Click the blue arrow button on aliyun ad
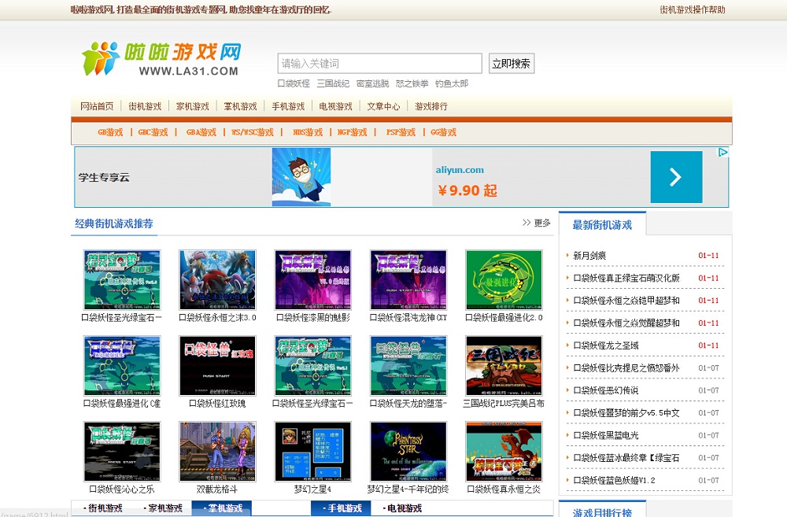The height and width of the screenshot is (517, 787). pos(676,177)
